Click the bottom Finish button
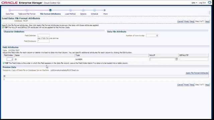 click(x=187, y=85)
